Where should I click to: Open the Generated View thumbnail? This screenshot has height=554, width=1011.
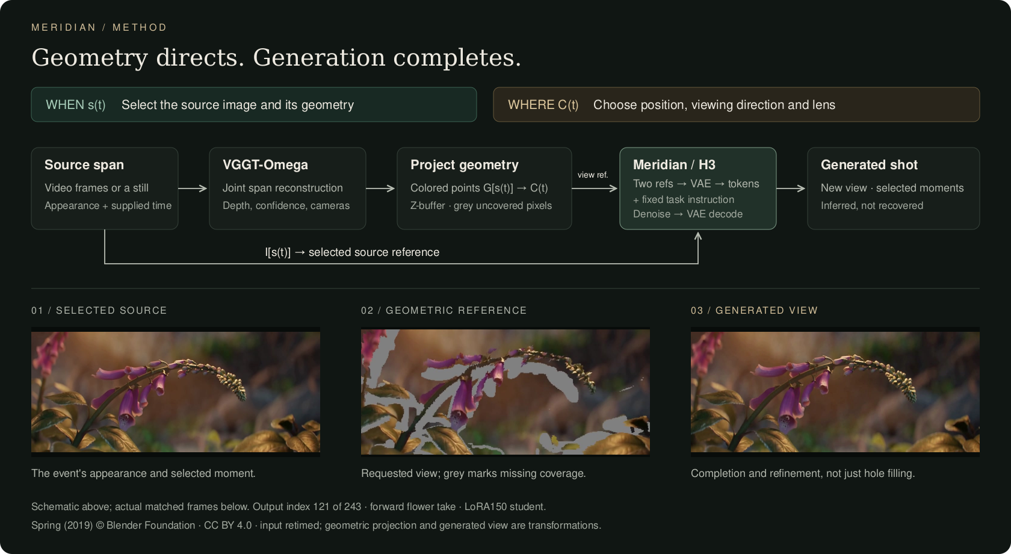pyautogui.click(x=835, y=392)
